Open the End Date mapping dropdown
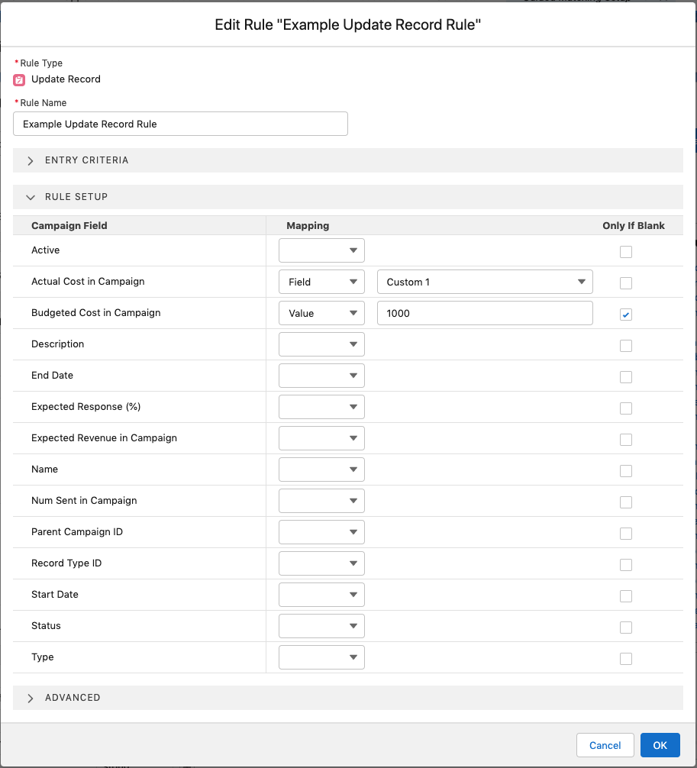 (321, 376)
